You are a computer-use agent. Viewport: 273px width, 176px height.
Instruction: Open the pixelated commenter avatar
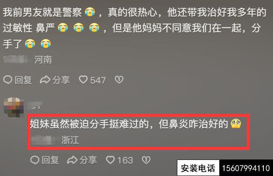(14, 107)
